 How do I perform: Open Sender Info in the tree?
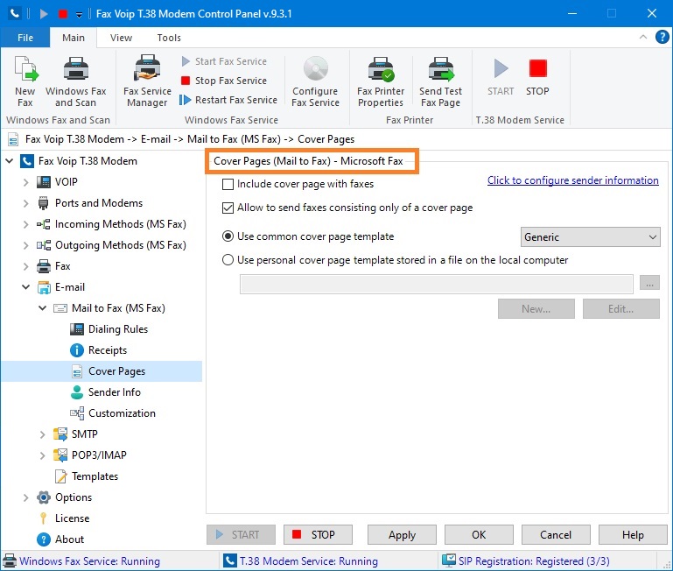pyautogui.click(x=114, y=392)
